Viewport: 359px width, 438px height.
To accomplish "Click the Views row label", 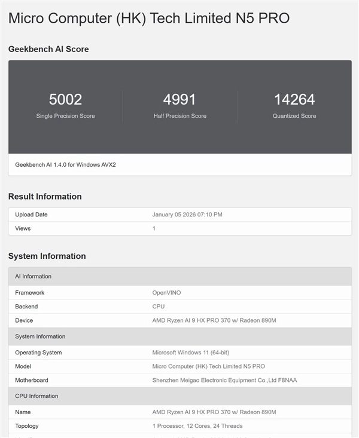I will pos(23,228).
